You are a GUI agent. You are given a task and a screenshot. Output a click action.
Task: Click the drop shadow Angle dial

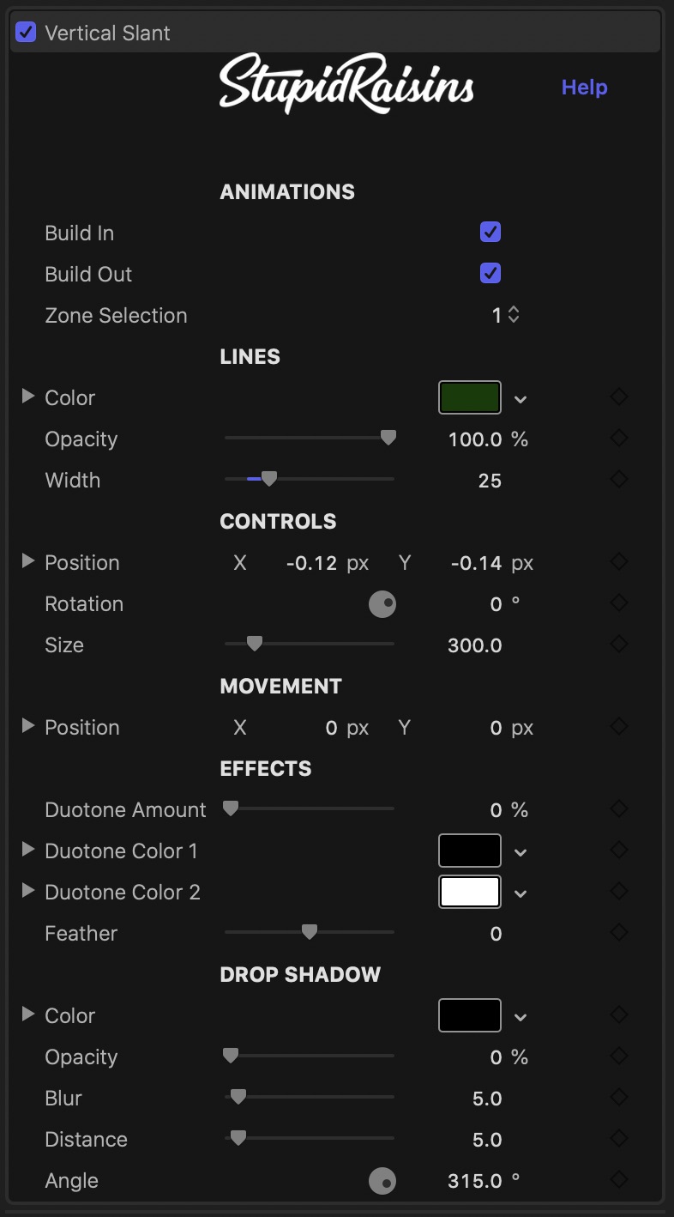click(x=382, y=1181)
